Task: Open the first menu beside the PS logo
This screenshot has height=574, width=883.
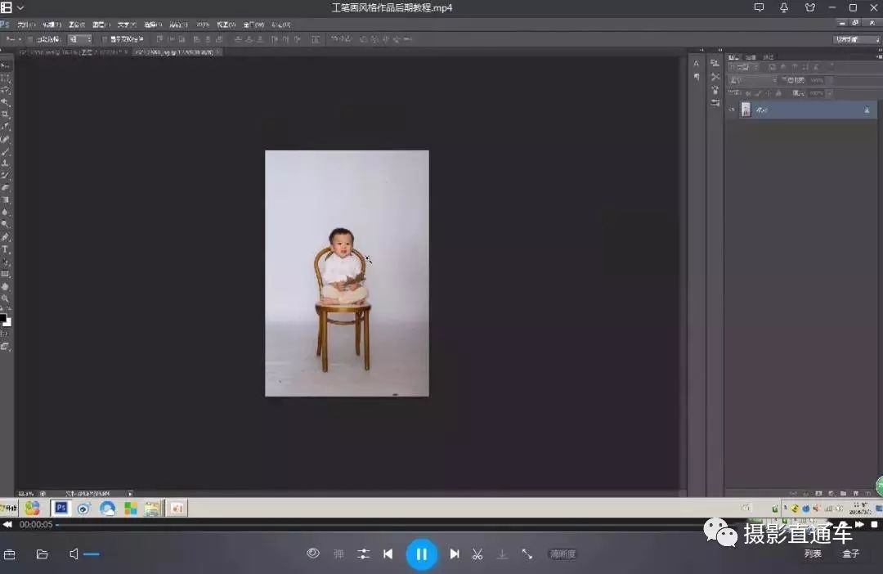Action: 25,25
